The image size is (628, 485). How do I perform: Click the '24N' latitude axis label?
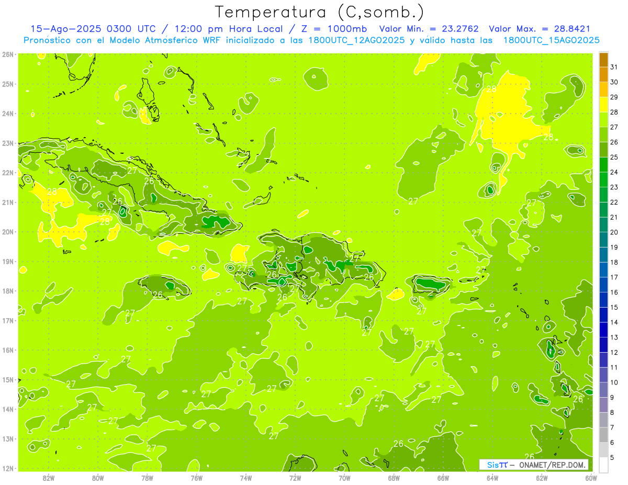pyautogui.click(x=8, y=114)
